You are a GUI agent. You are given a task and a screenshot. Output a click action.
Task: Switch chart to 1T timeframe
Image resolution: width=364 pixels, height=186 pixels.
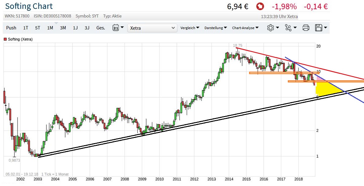point(25,28)
